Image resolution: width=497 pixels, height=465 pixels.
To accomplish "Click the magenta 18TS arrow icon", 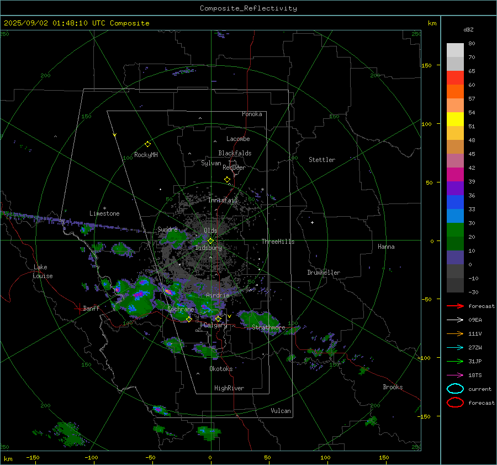I will coord(455,375).
